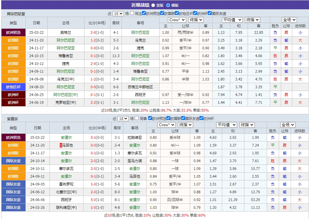
Task: Click the 欧洲杯 league label on 24-06-25 row
Action: click(x=13, y=95)
